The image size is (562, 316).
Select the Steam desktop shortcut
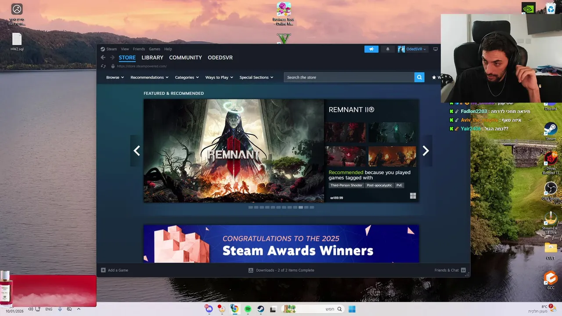(551, 131)
